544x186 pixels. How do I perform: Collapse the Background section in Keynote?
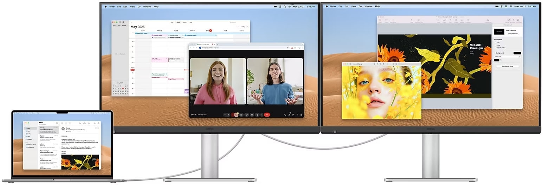(x=495, y=53)
